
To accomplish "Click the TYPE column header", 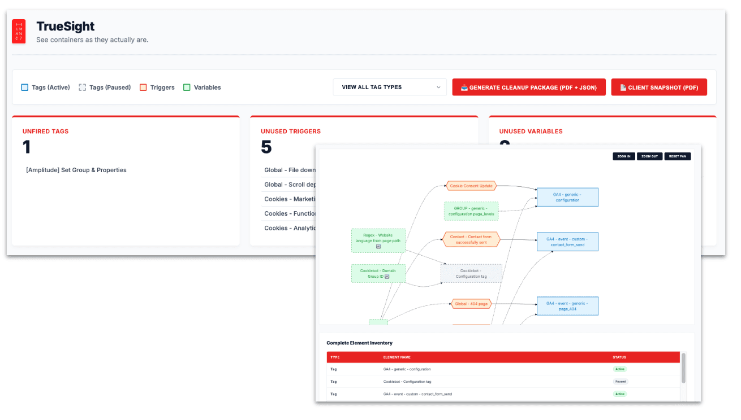I will coord(335,357).
